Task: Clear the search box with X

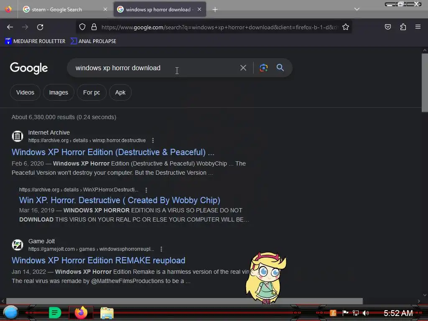Action: (x=243, y=68)
